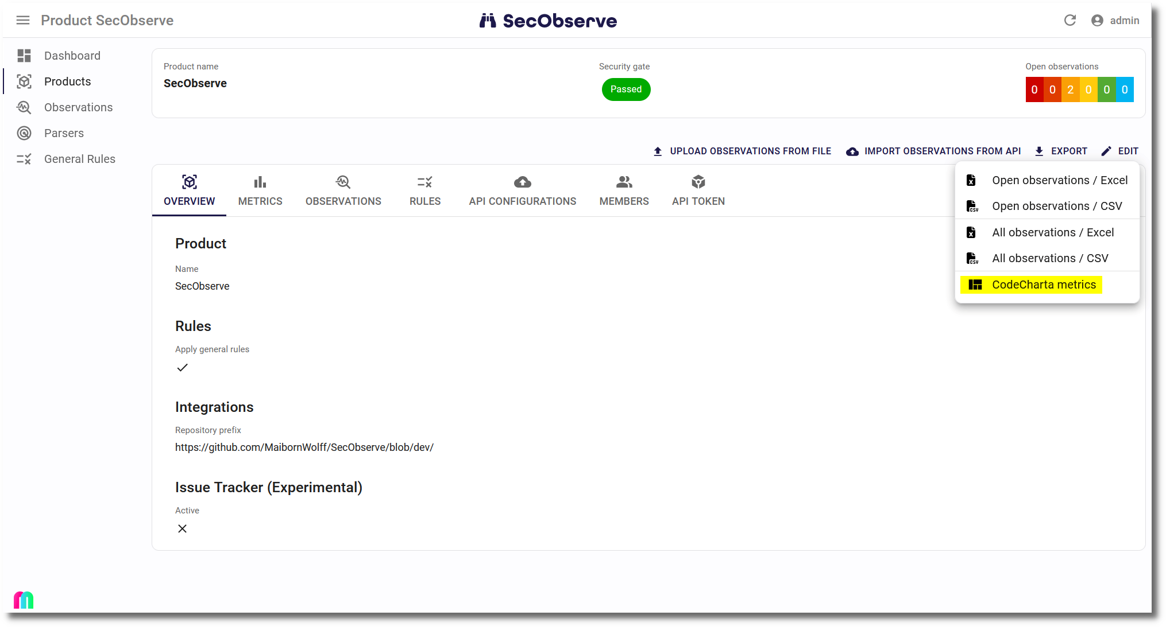Click the orange open observations count badge
Screen dimensions: 1166x627
[1070, 89]
